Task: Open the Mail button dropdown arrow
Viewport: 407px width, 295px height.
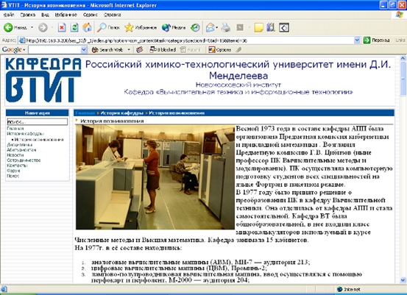Action: pos(216,27)
